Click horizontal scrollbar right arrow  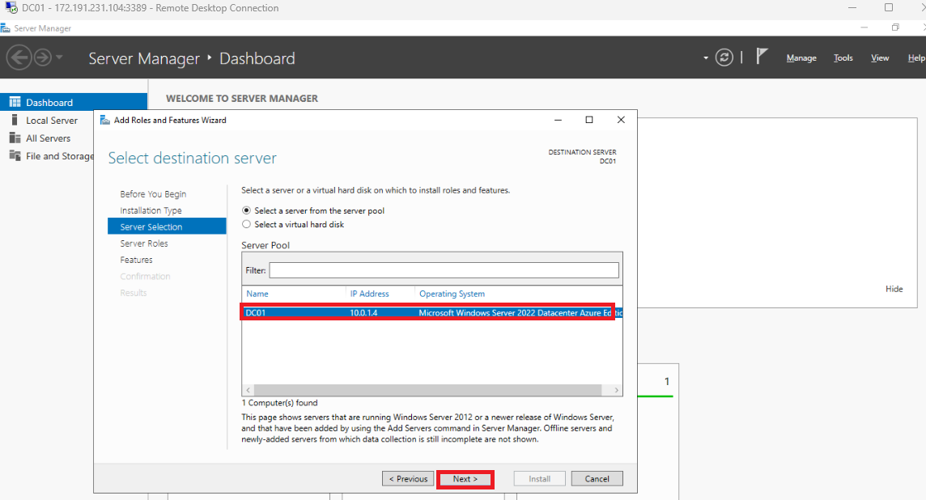[617, 390]
